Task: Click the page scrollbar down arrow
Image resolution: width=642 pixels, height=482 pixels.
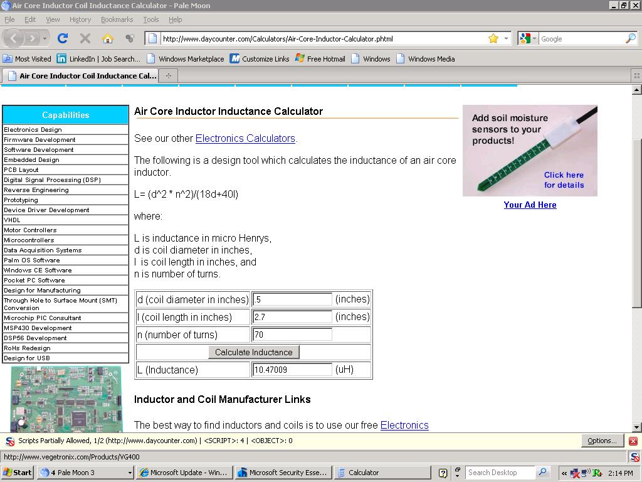Action: [x=637, y=427]
